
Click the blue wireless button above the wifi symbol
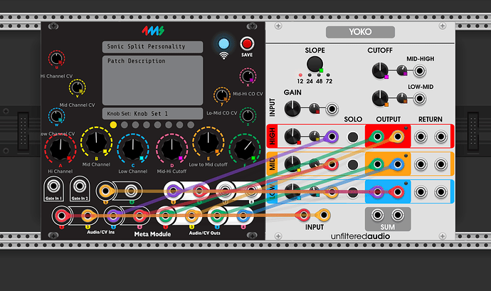[x=223, y=43]
